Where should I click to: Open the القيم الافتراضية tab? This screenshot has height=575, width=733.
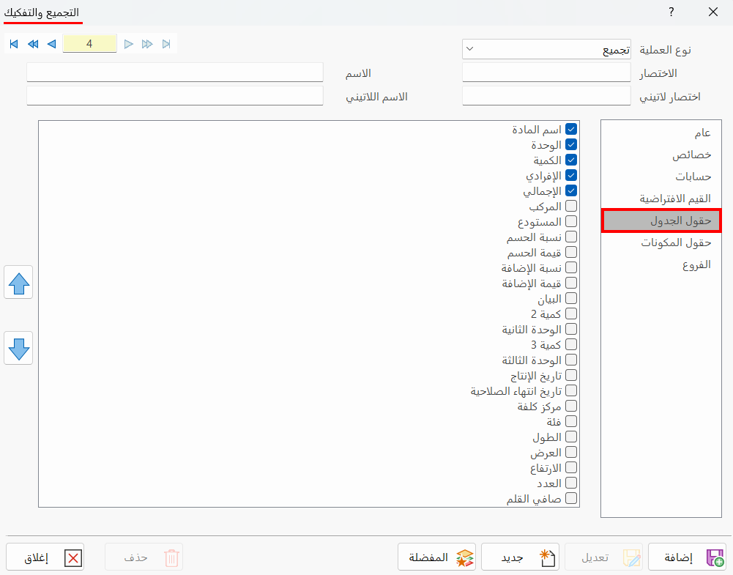point(661,199)
